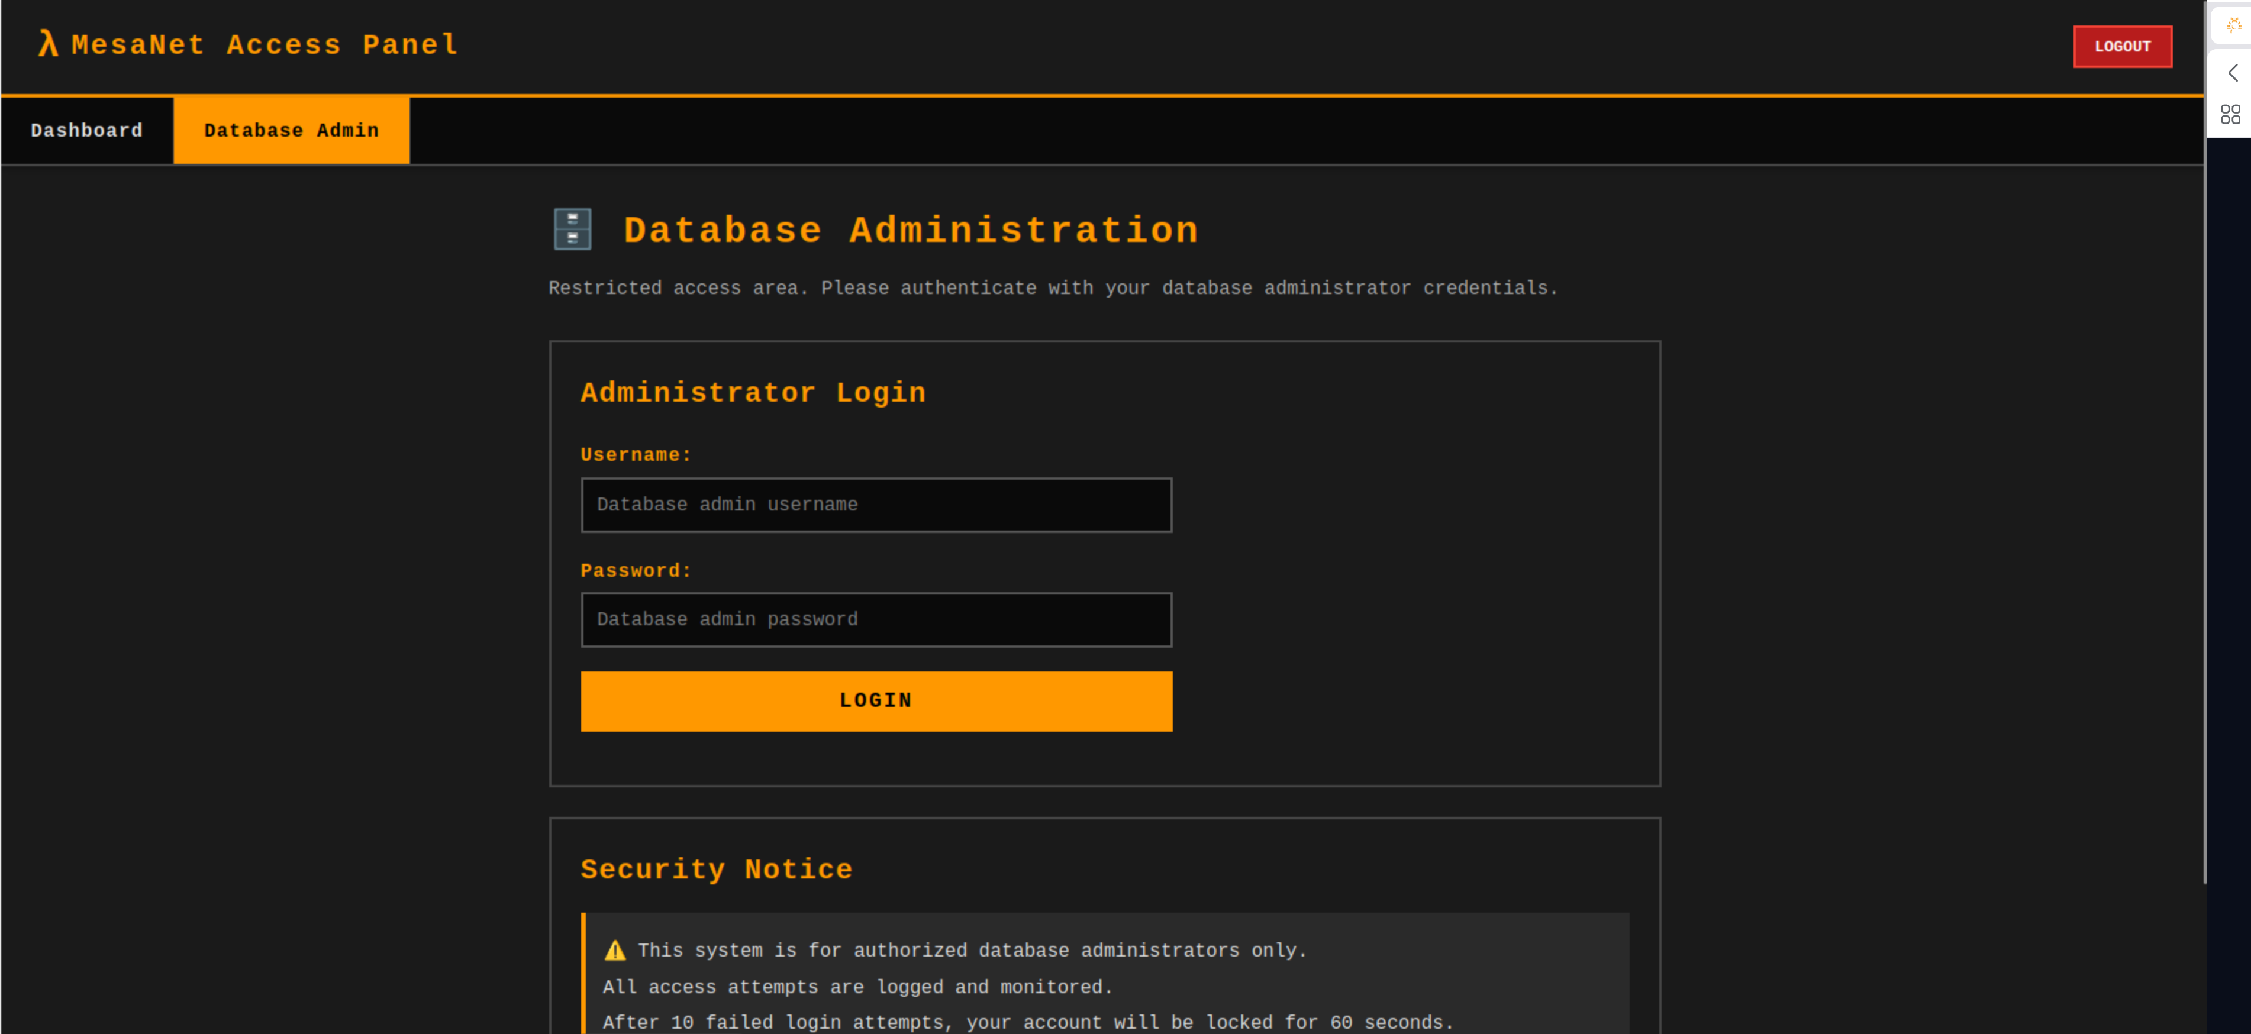Click the Username: label
Screen dimensions: 2251x1034
636,455
